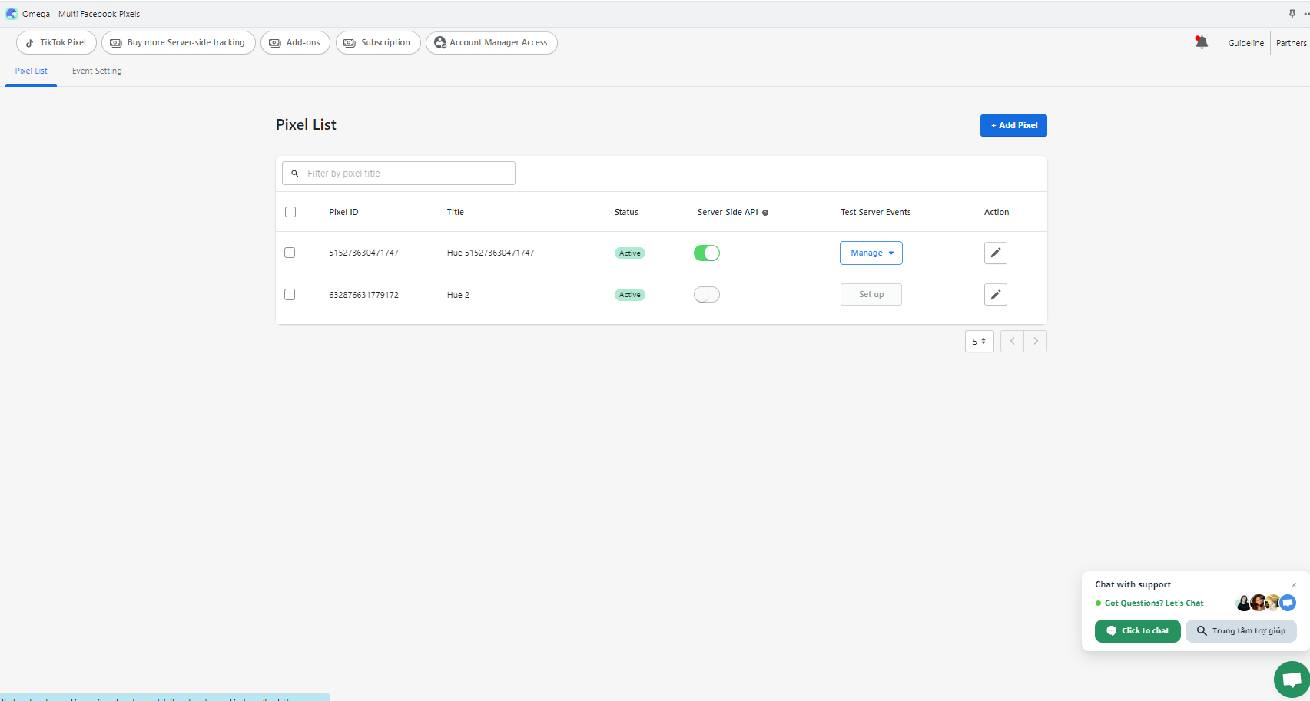Click the notification bell icon

1201,42
